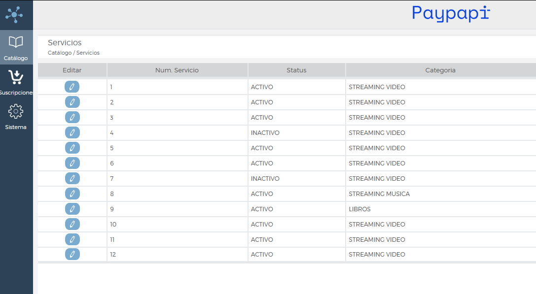Select the Categoria column header
The width and height of the screenshot is (536, 294).
tap(440, 70)
